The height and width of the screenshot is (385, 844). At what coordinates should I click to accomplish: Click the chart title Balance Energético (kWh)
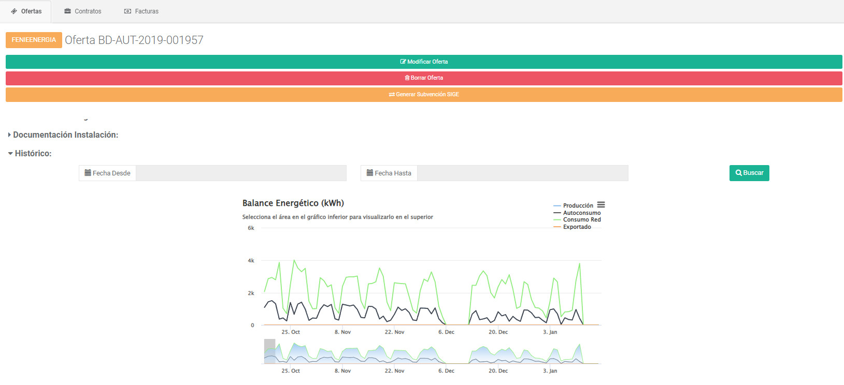pos(293,203)
